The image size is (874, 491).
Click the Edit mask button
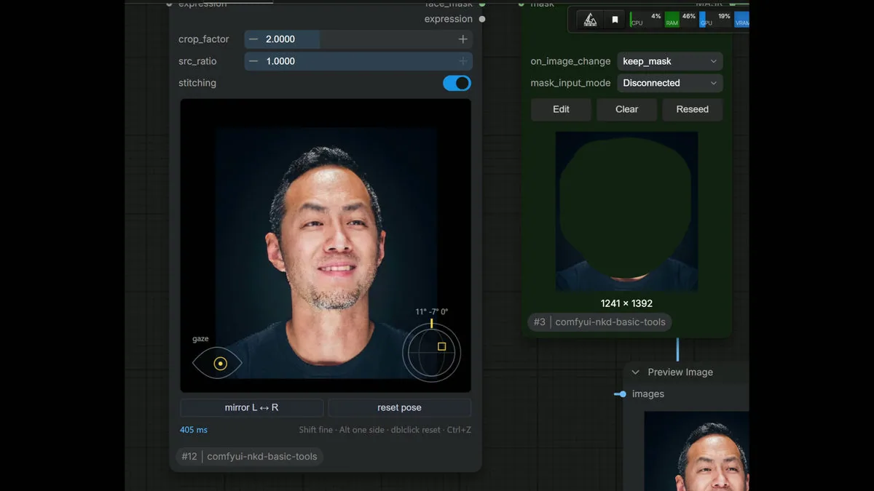click(x=561, y=109)
